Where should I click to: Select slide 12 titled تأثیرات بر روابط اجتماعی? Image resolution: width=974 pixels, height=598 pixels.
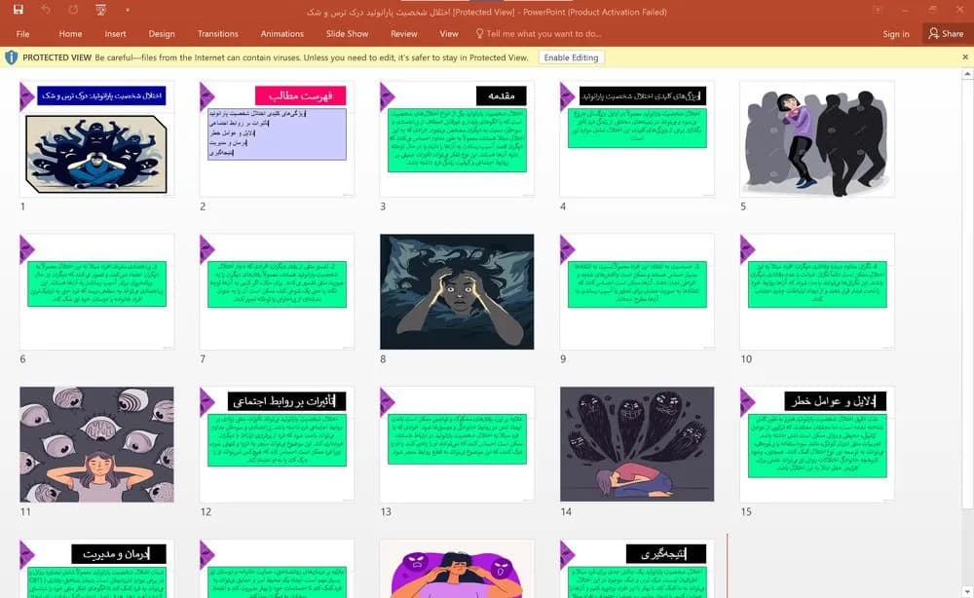click(x=277, y=444)
